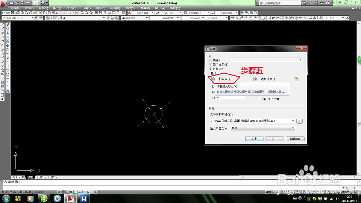Toggle Lineweight display in status bar

click(92, 192)
